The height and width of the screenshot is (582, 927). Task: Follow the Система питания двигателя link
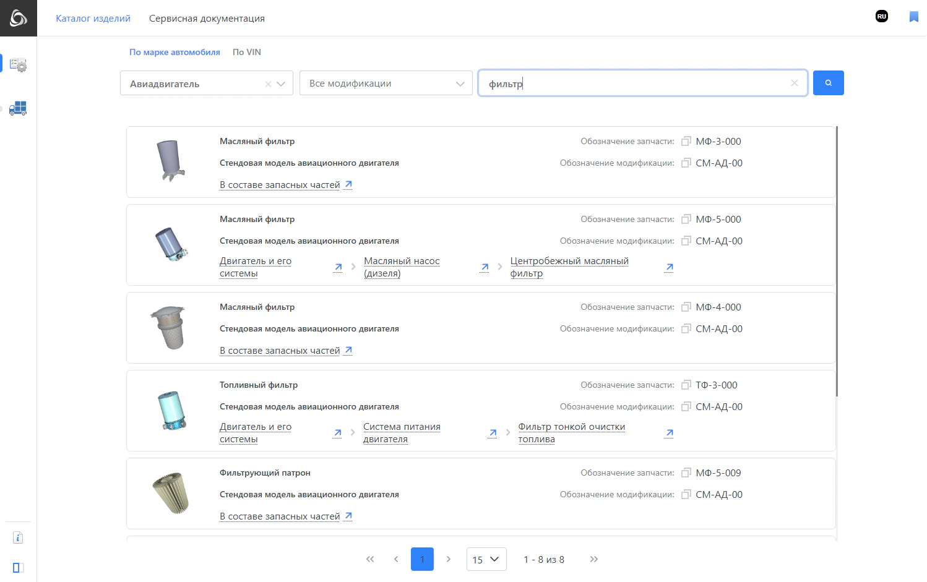point(401,433)
